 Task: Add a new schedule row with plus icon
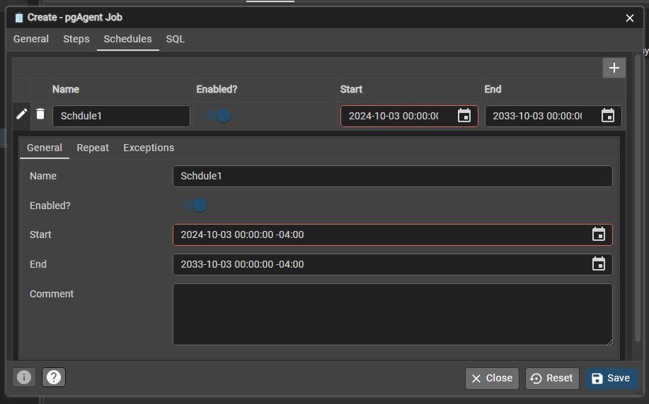coord(614,68)
